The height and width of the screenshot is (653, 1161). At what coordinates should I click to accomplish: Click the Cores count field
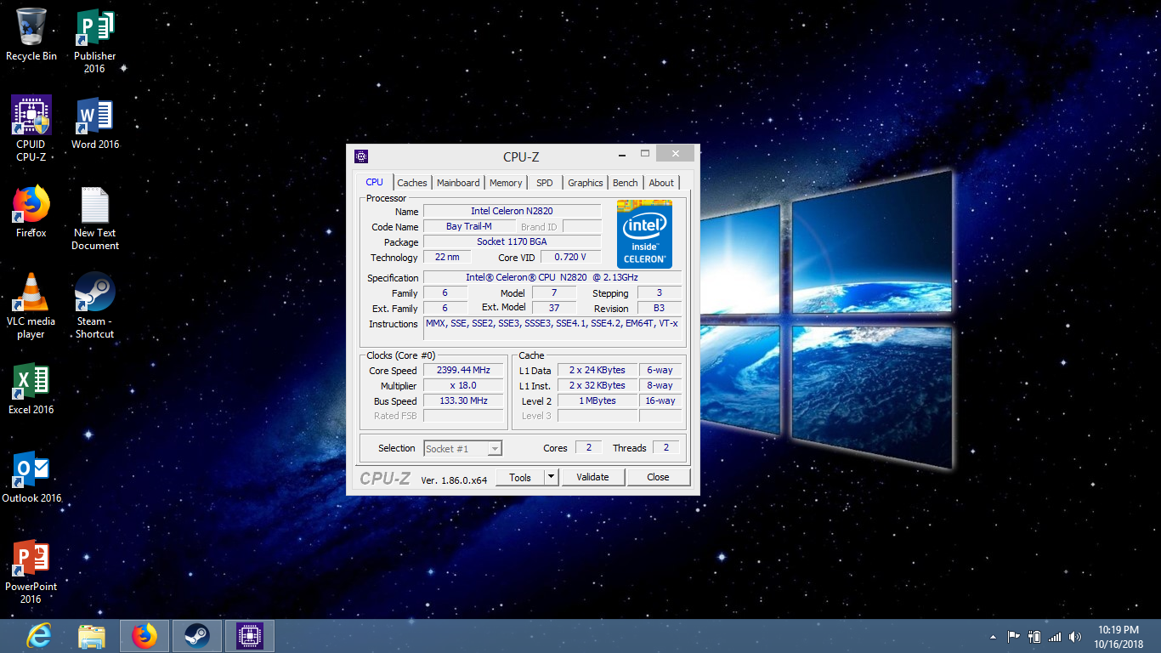coord(588,447)
